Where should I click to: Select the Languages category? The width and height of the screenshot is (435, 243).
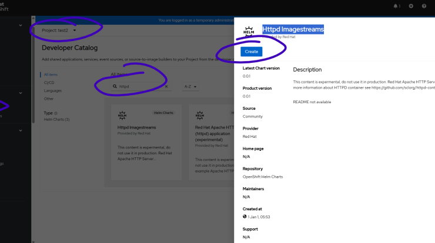pyautogui.click(x=53, y=90)
